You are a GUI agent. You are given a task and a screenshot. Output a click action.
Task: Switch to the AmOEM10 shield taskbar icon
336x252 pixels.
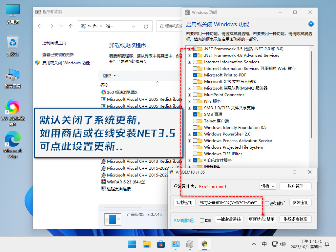tap(204, 244)
